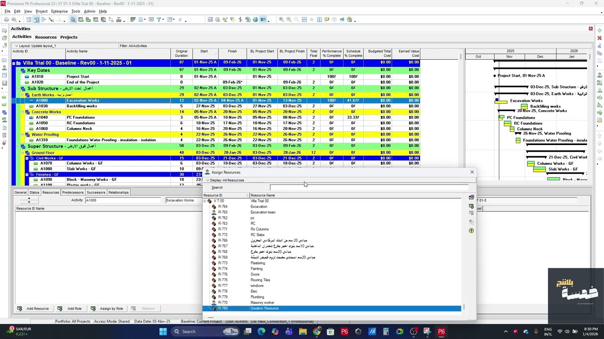Viewport: 604px width, 339px height.
Task: Select resource R-770 Masonry worker
Action: tap(332, 303)
